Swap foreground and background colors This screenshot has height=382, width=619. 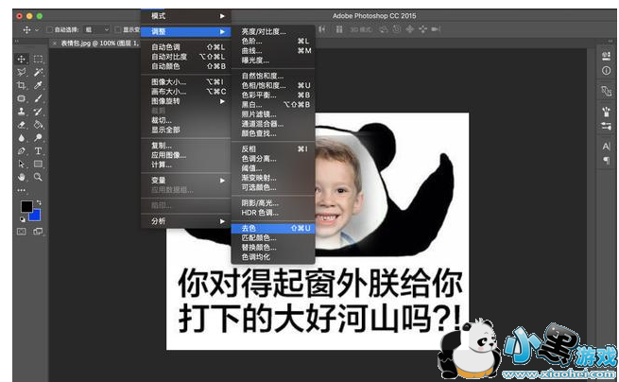(x=39, y=202)
